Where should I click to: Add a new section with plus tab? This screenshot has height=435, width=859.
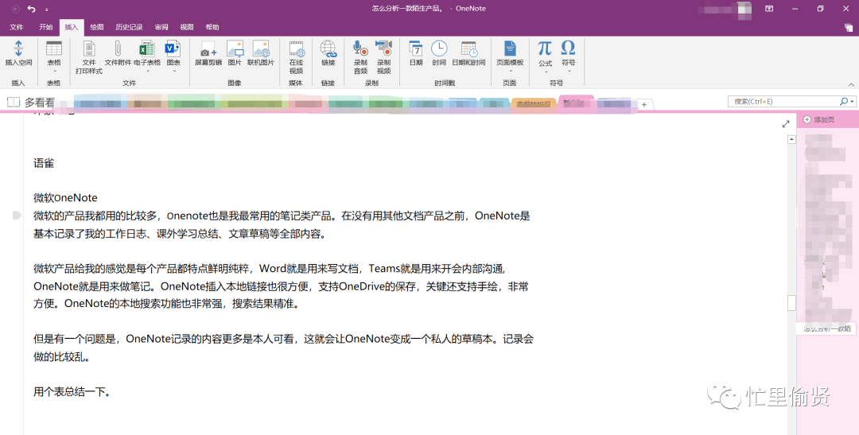644,104
